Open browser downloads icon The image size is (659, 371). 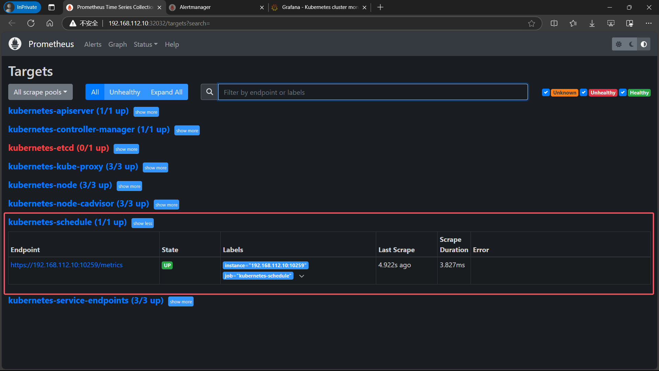(592, 23)
